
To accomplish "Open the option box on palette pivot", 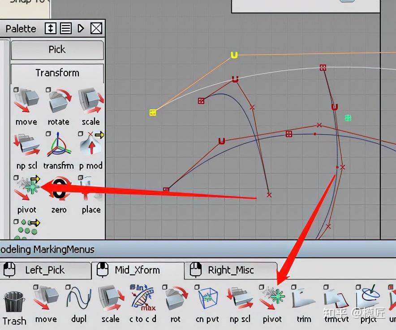I will 16,178.
